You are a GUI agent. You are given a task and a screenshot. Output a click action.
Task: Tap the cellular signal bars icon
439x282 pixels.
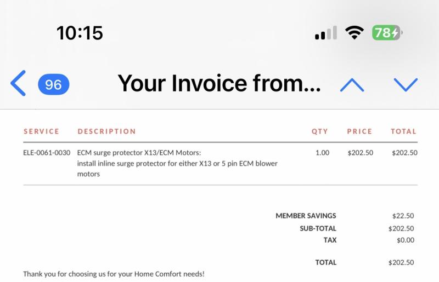click(x=326, y=33)
